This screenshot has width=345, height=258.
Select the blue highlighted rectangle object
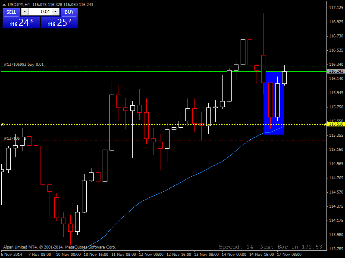(x=274, y=103)
